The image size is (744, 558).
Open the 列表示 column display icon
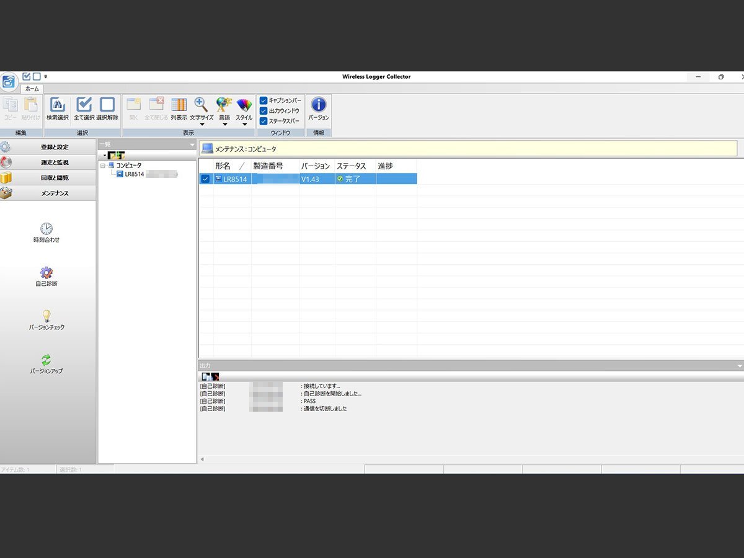[179, 105]
